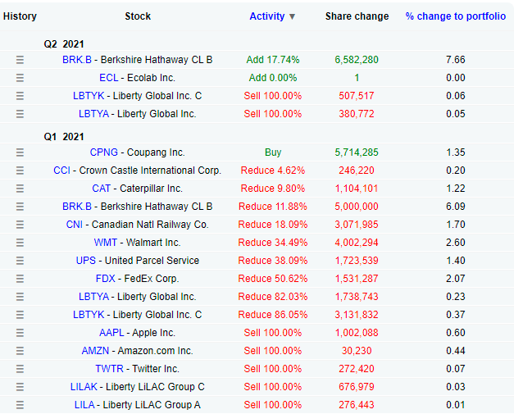
Task: Select the 30,230 share change value
Action: tap(357, 351)
